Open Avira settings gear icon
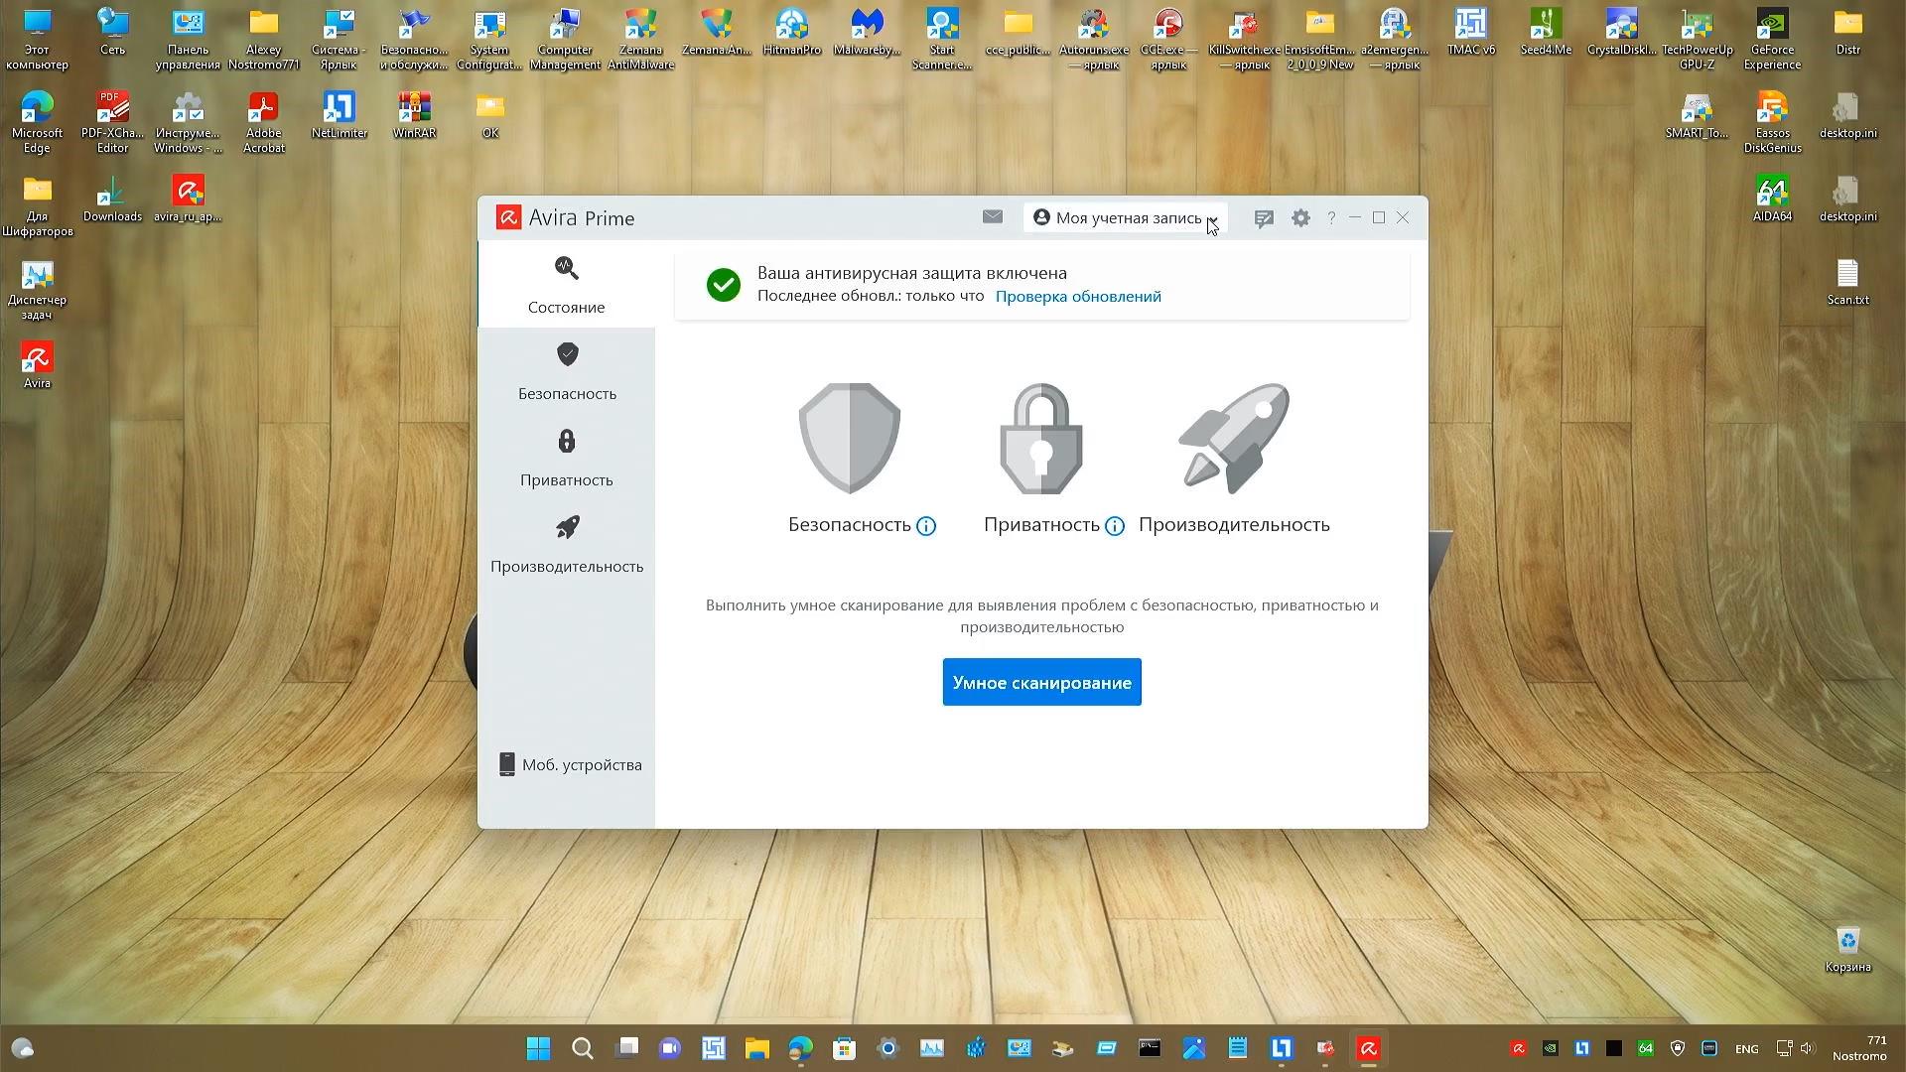1906x1072 pixels. (1300, 218)
